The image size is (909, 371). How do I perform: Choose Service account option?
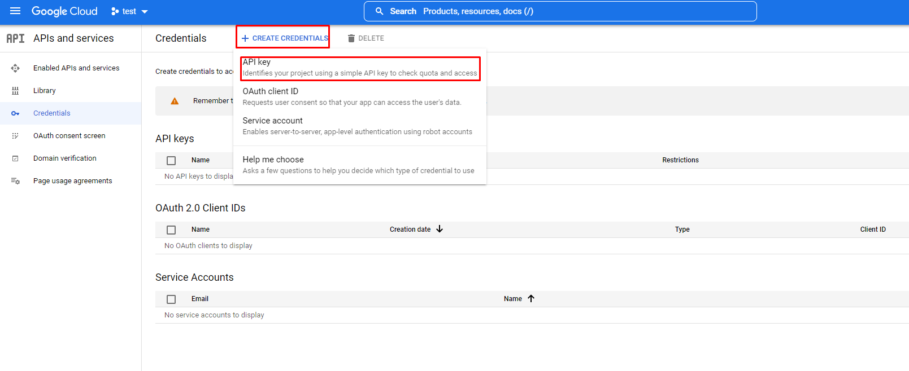[x=360, y=126]
